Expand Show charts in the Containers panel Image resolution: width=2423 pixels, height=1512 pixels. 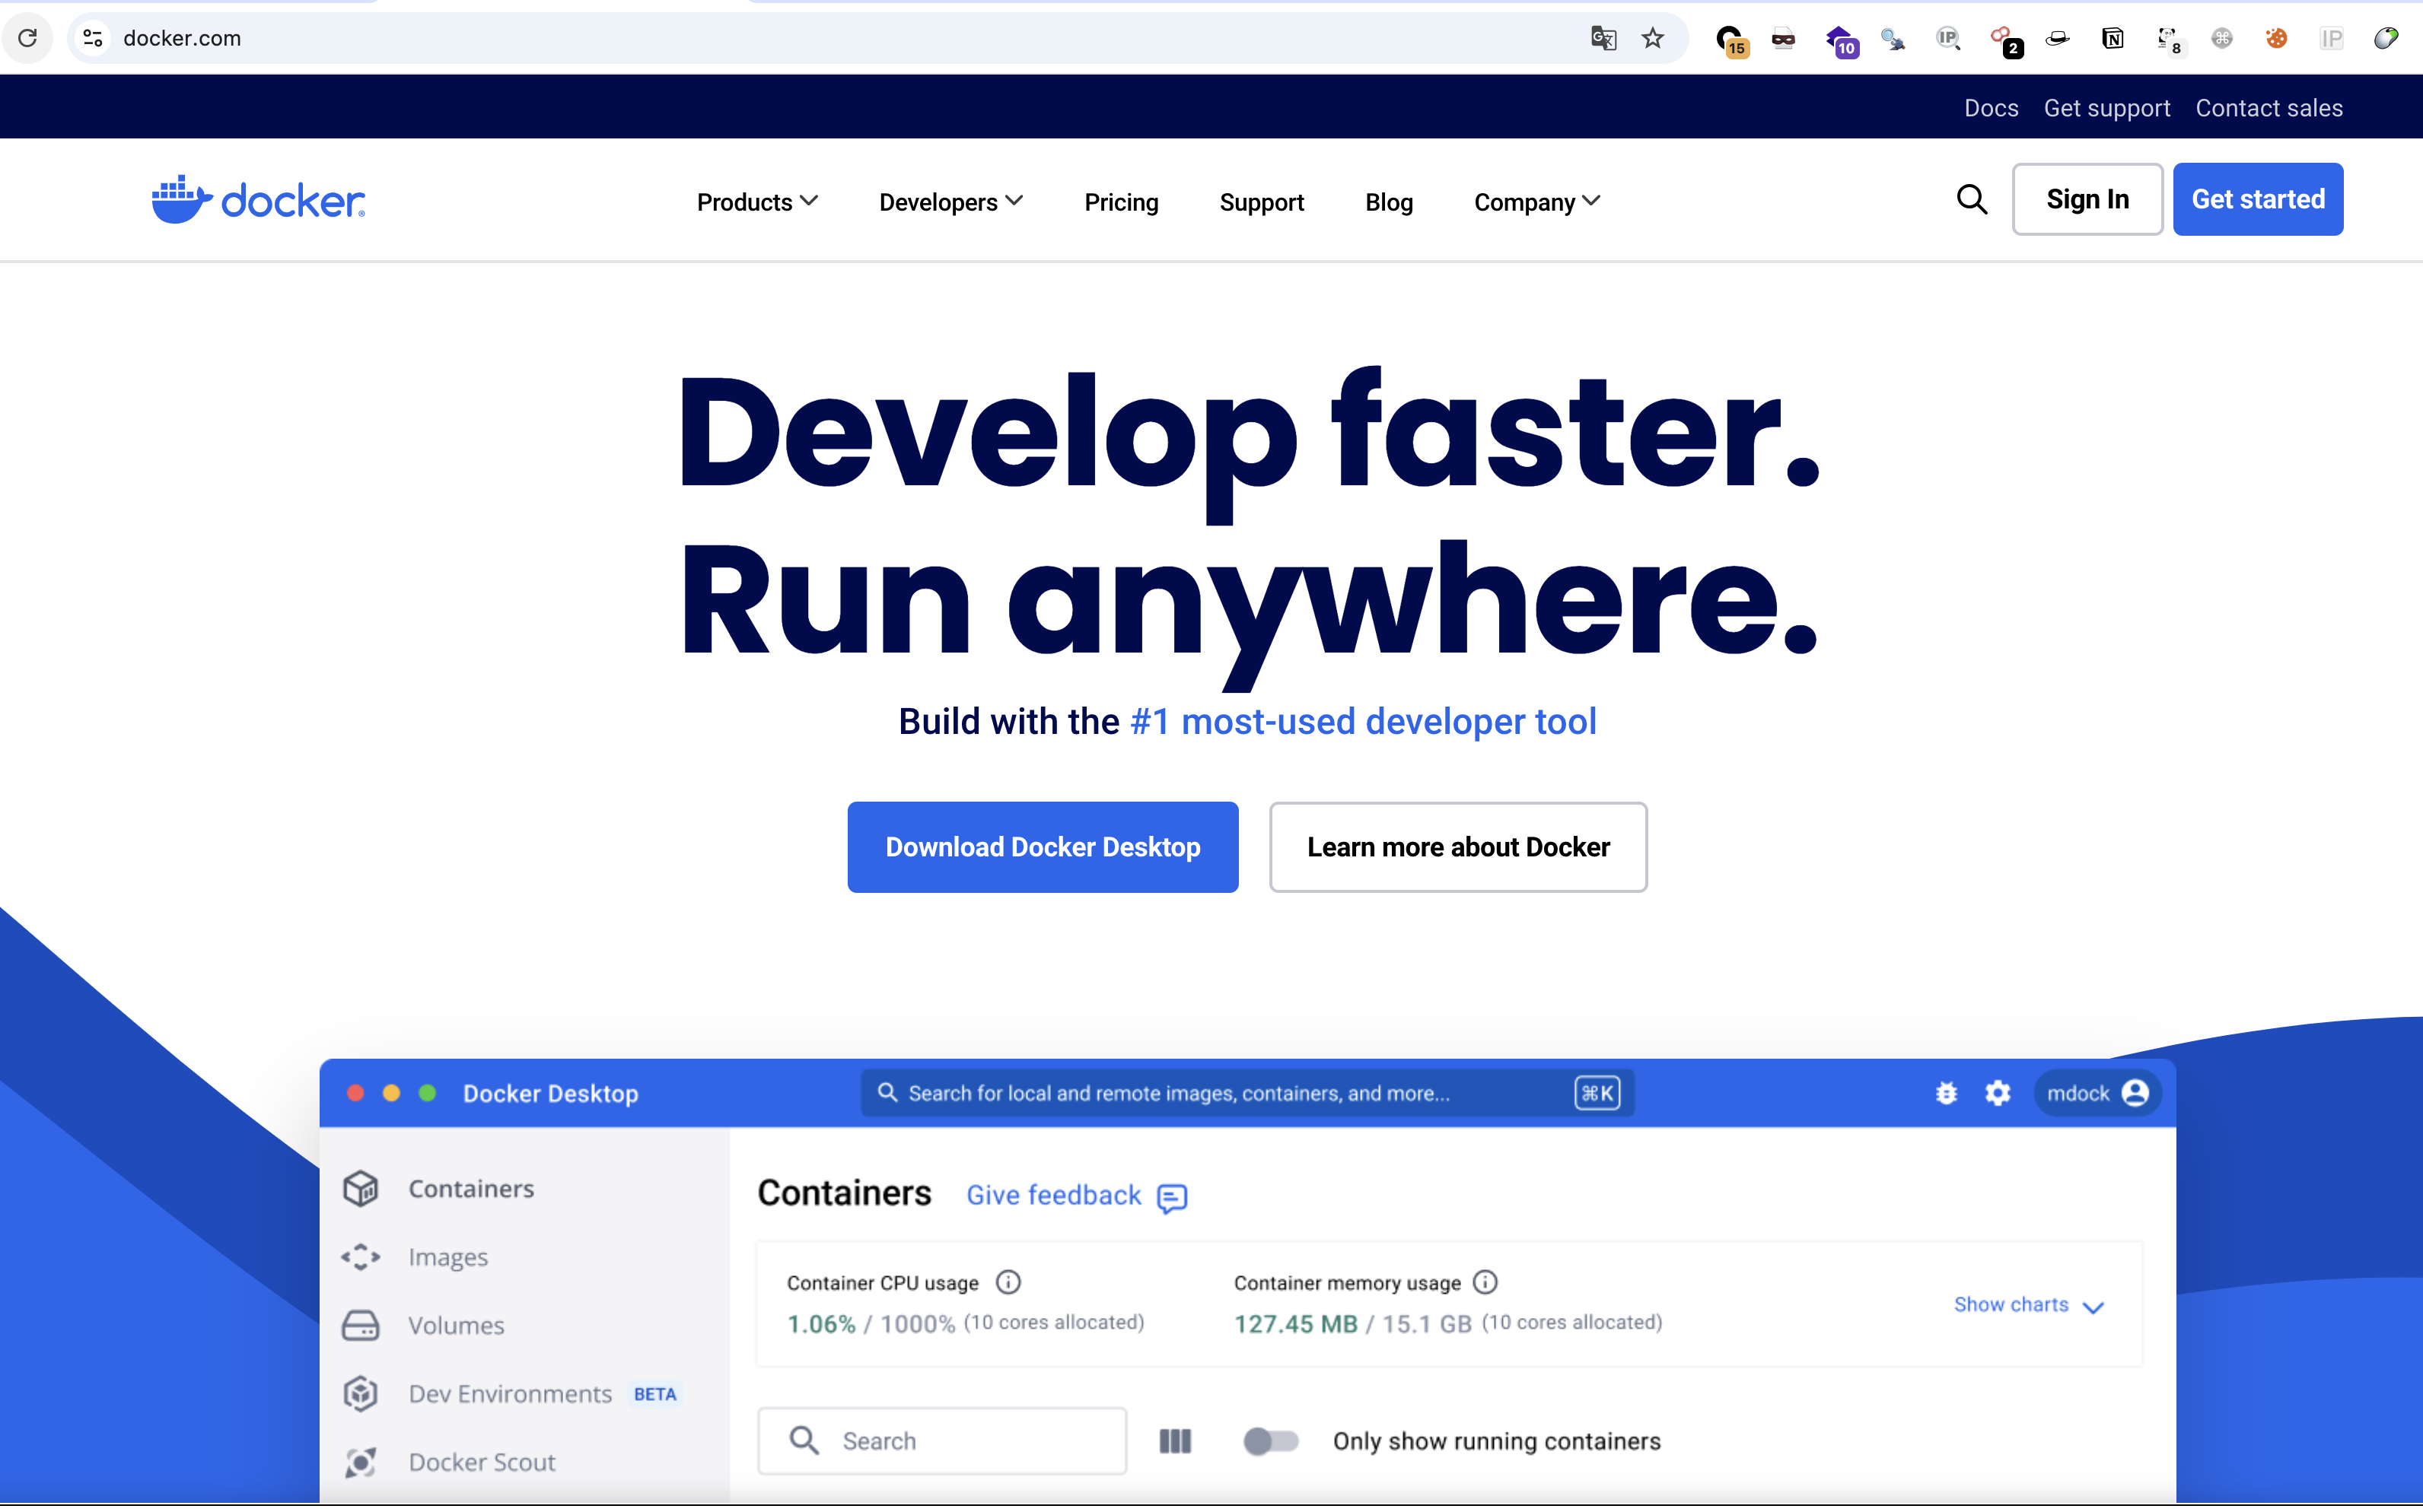(x=2029, y=1305)
